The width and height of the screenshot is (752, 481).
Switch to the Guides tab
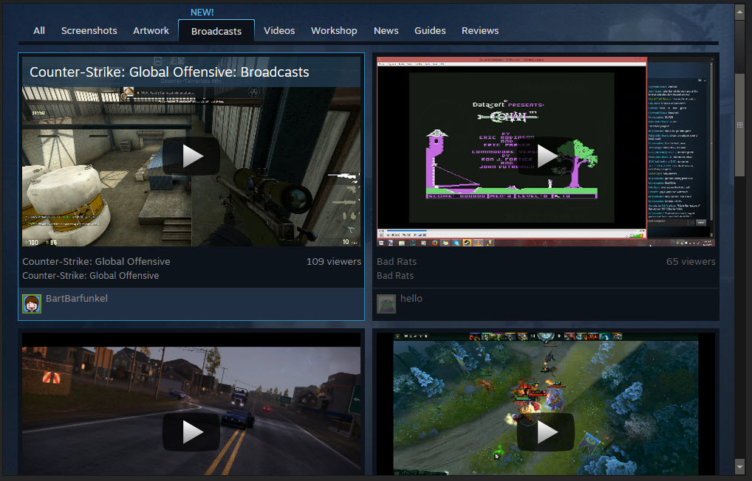(430, 31)
